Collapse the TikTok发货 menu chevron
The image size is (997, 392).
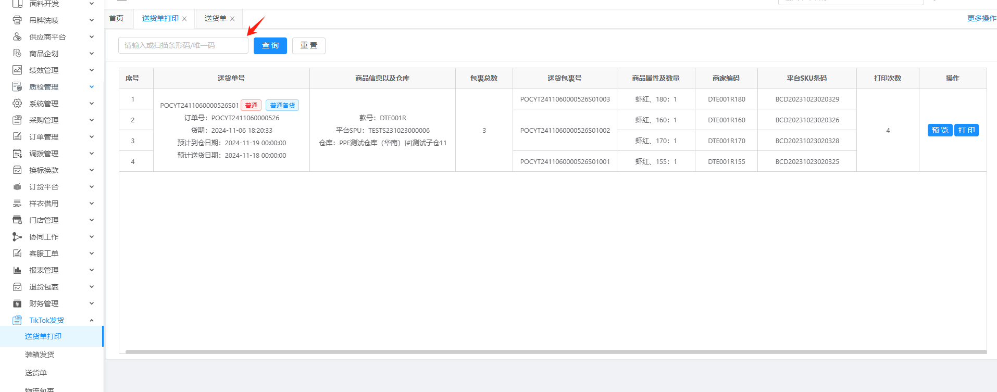pos(92,320)
